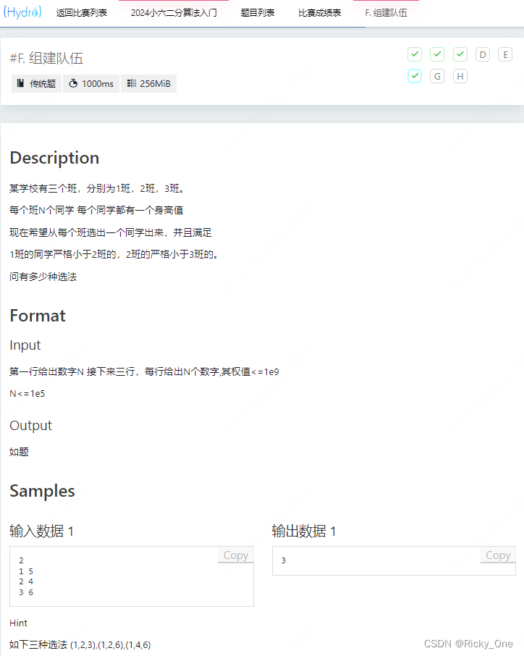This screenshot has height=656, width=524.
Task: Click the #F. 组建队伍 problem title
Action: click(x=46, y=58)
